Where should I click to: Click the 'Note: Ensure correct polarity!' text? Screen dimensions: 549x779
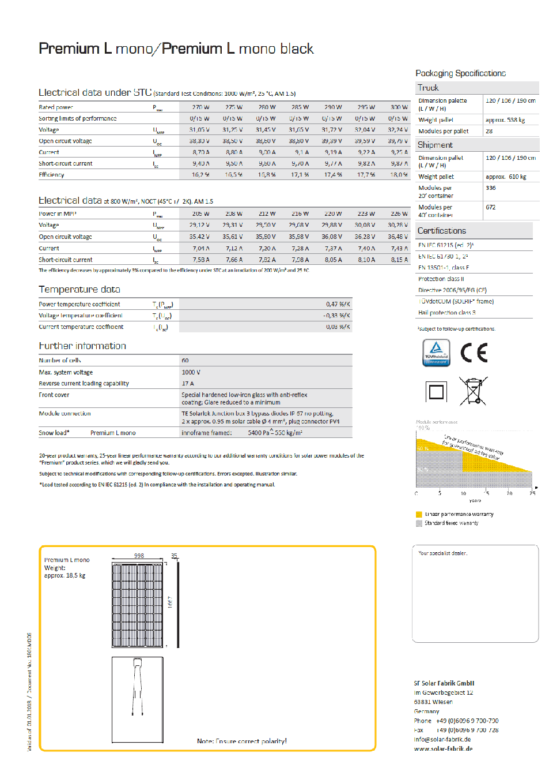(242, 741)
